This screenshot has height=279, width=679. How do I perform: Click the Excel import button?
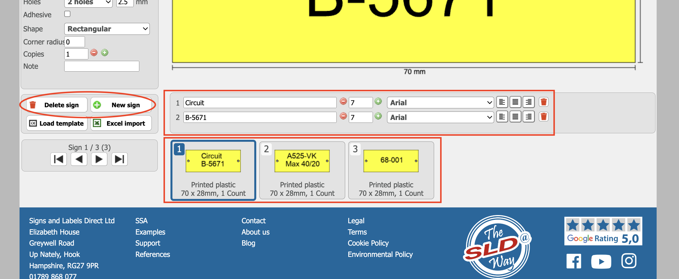click(x=121, y=123)
